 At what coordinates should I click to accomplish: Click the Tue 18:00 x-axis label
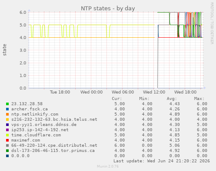[60, 92]
